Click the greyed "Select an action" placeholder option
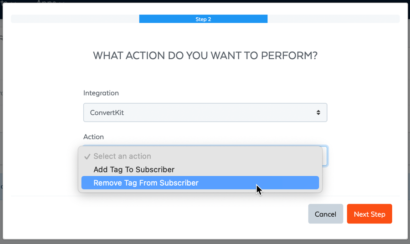 pyautogui.click(x=122, y=156)
